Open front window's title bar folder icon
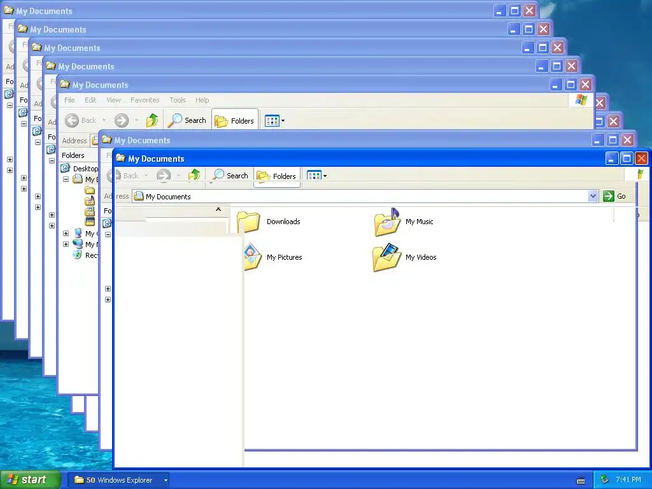The width and height of the screenshot is (652, 489). tap(120, 158)
